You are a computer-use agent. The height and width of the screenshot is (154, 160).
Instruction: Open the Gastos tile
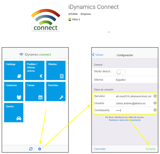point(14,113)
